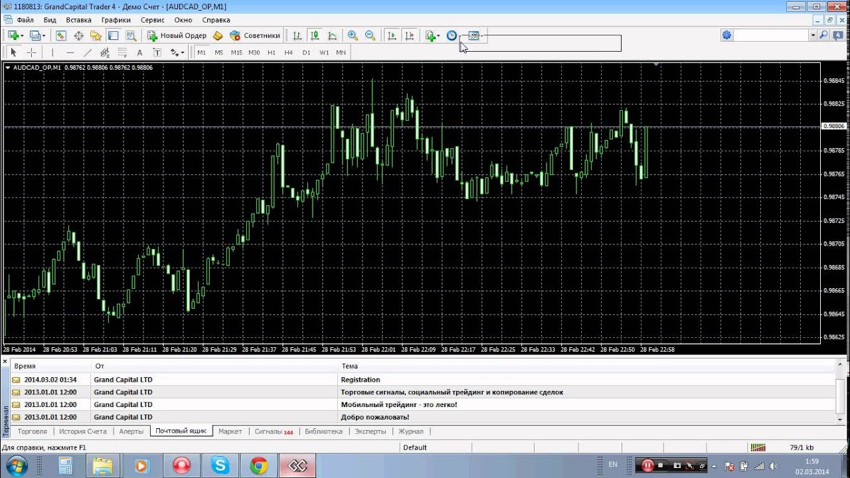Sort mailbox by Время column header
Image resolution: width=850 pixels, height=478 pixels.
click(50, 366)
